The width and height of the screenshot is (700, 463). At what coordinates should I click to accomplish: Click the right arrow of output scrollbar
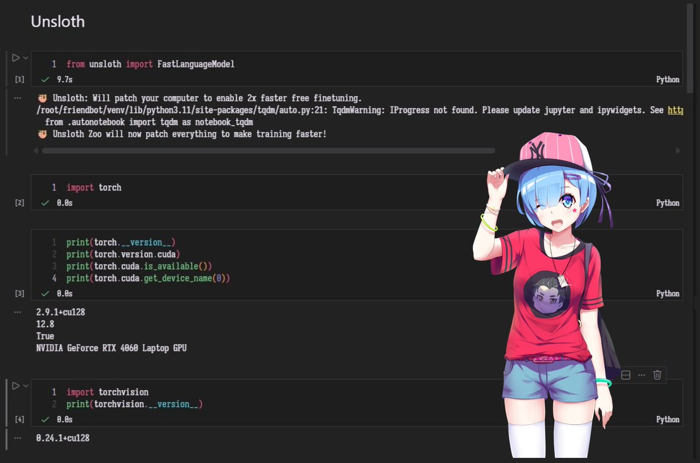678,150
